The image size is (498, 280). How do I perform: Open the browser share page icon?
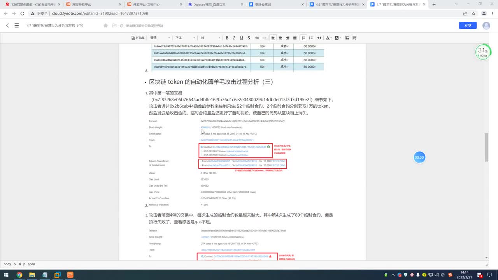(465, 13)
